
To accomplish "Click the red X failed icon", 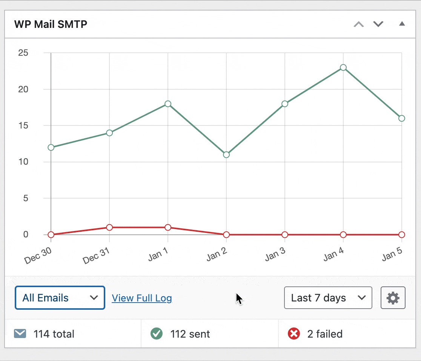I will pos(294,333).
